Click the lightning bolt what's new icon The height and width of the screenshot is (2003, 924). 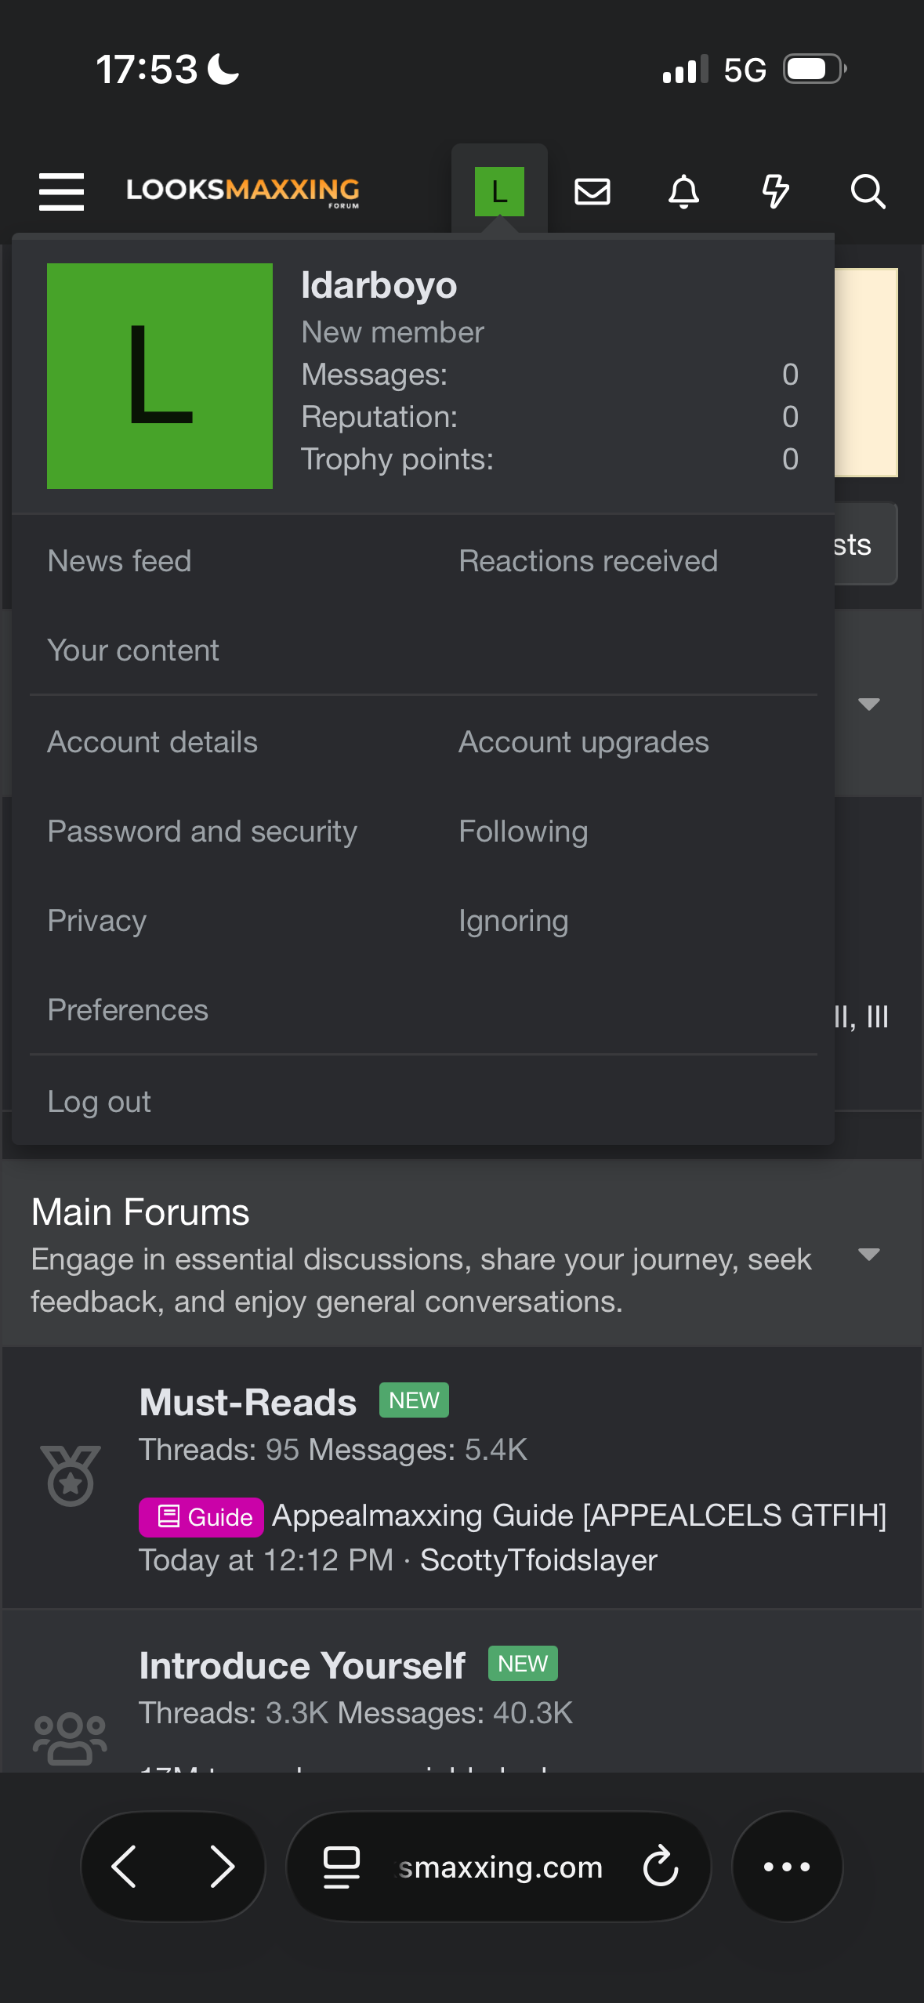(775, 191)
